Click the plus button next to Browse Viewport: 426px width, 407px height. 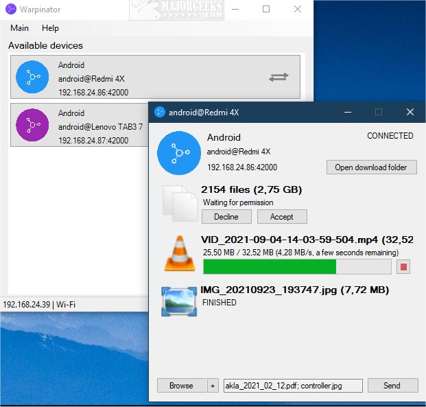pos(213,386)
